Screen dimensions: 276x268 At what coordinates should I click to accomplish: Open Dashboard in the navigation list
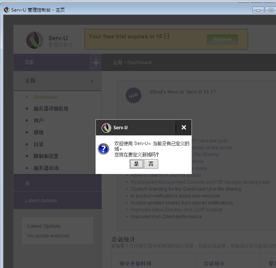46,97
